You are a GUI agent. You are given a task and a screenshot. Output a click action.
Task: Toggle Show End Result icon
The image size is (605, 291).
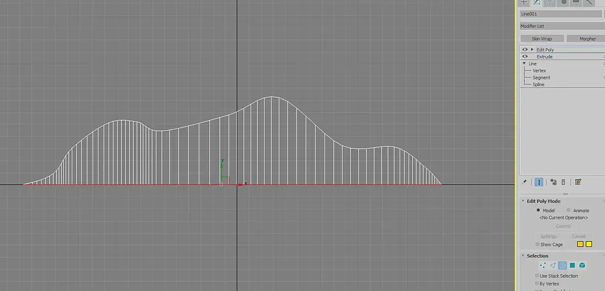tap(539, 182)
